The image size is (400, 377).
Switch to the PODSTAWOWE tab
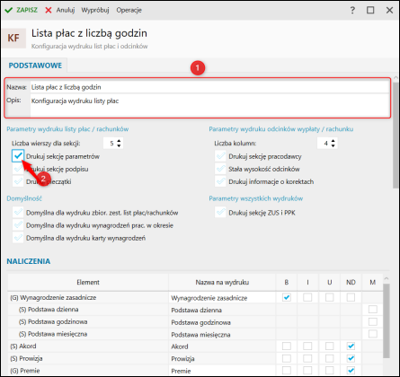(x=35, y=66)
